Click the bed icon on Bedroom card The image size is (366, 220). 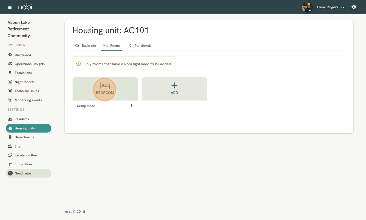click(x=105, y=86)
